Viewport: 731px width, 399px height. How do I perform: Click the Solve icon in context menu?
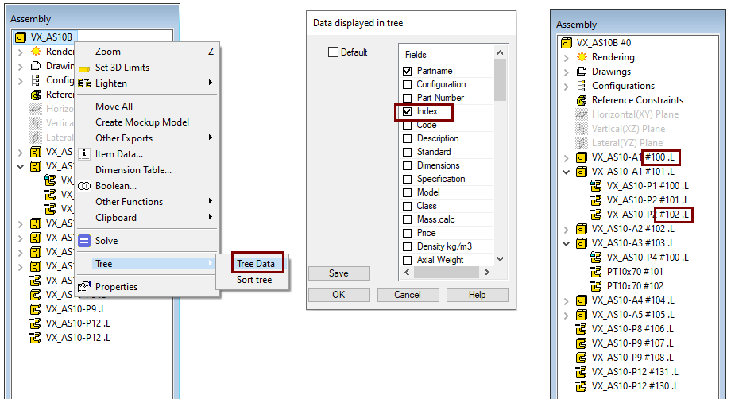pos(84,241)
